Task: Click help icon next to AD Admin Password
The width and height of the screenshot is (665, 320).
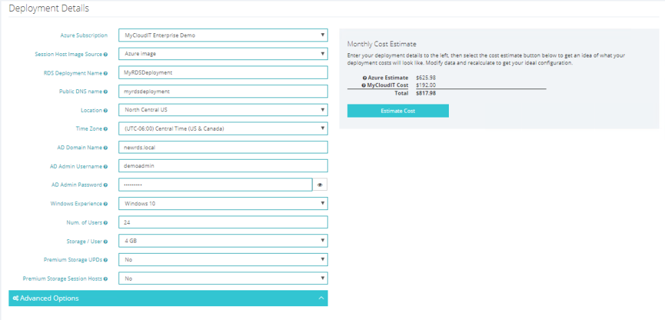Action: (105, 185)
